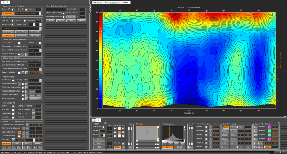The width and height of the screenshot is (287, 154).
Task: Click the S- colormap button
Action: pos(35,147)
